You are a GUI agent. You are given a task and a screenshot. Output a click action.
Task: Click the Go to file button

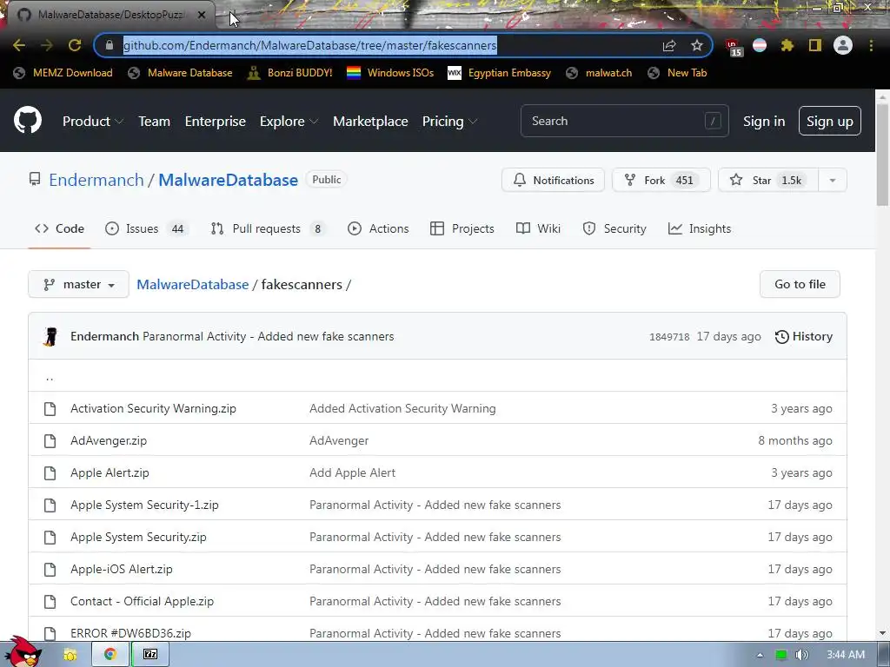pos(800,284)
